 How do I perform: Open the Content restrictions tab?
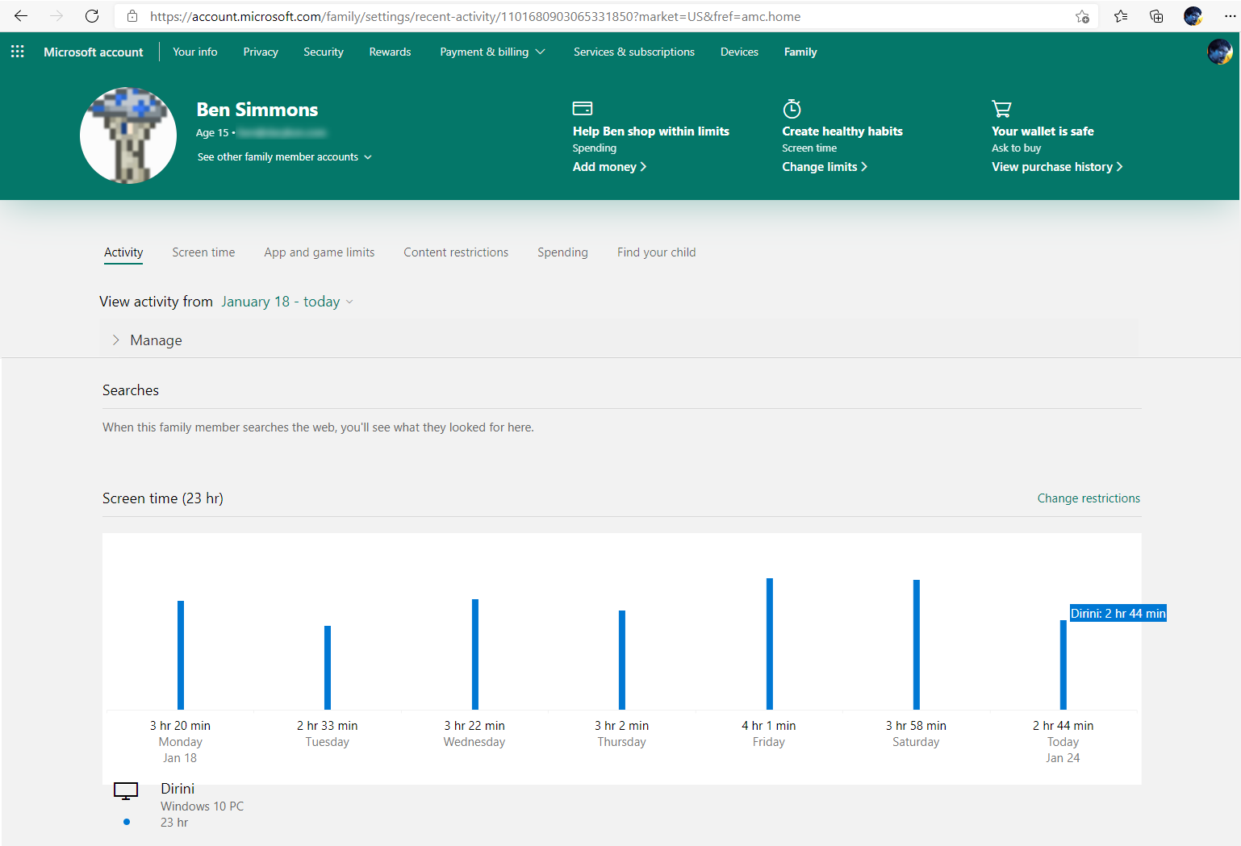coord(456,252)
